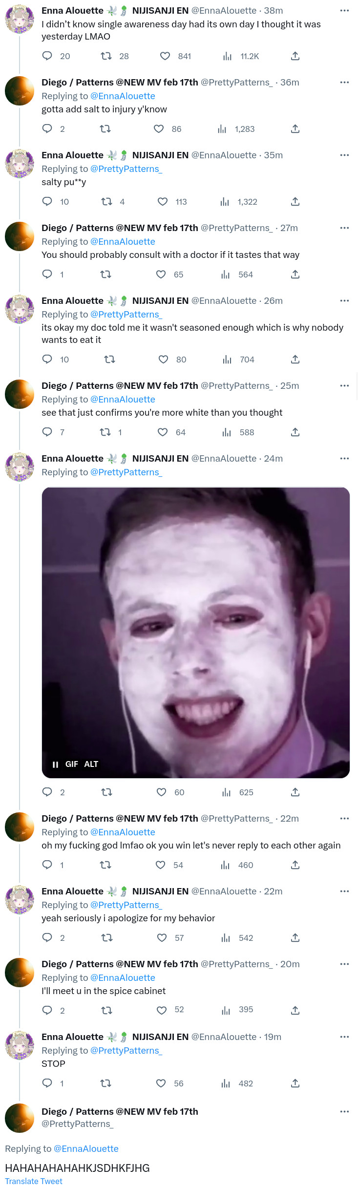
Task: Like the 'STOP' tweet
Action: (x=161, y=1083)
